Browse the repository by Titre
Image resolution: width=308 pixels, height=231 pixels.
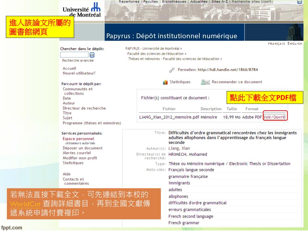tap(67, 113)
